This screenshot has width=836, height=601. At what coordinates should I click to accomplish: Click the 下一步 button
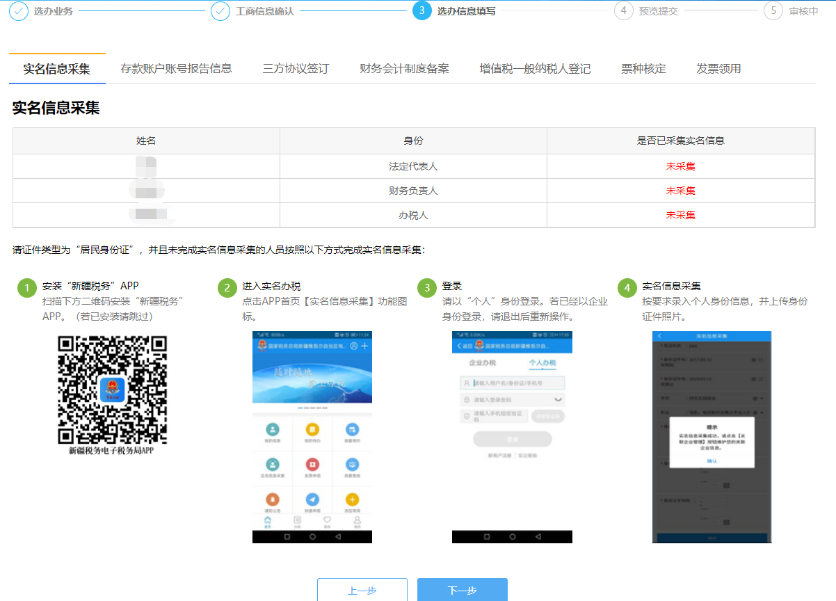[x=463, y=590]
